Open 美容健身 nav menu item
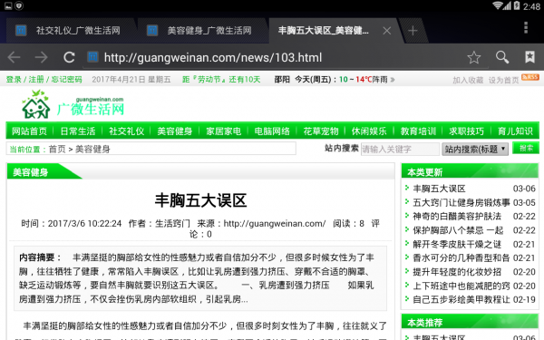 pos(174,131)
